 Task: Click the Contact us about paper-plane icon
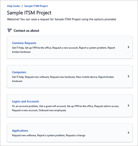(x=10, y=30)
